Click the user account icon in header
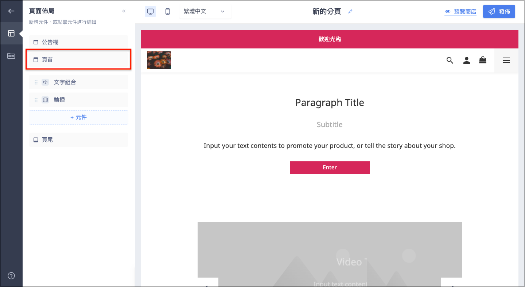525x287 pixels. coord(467,60)
